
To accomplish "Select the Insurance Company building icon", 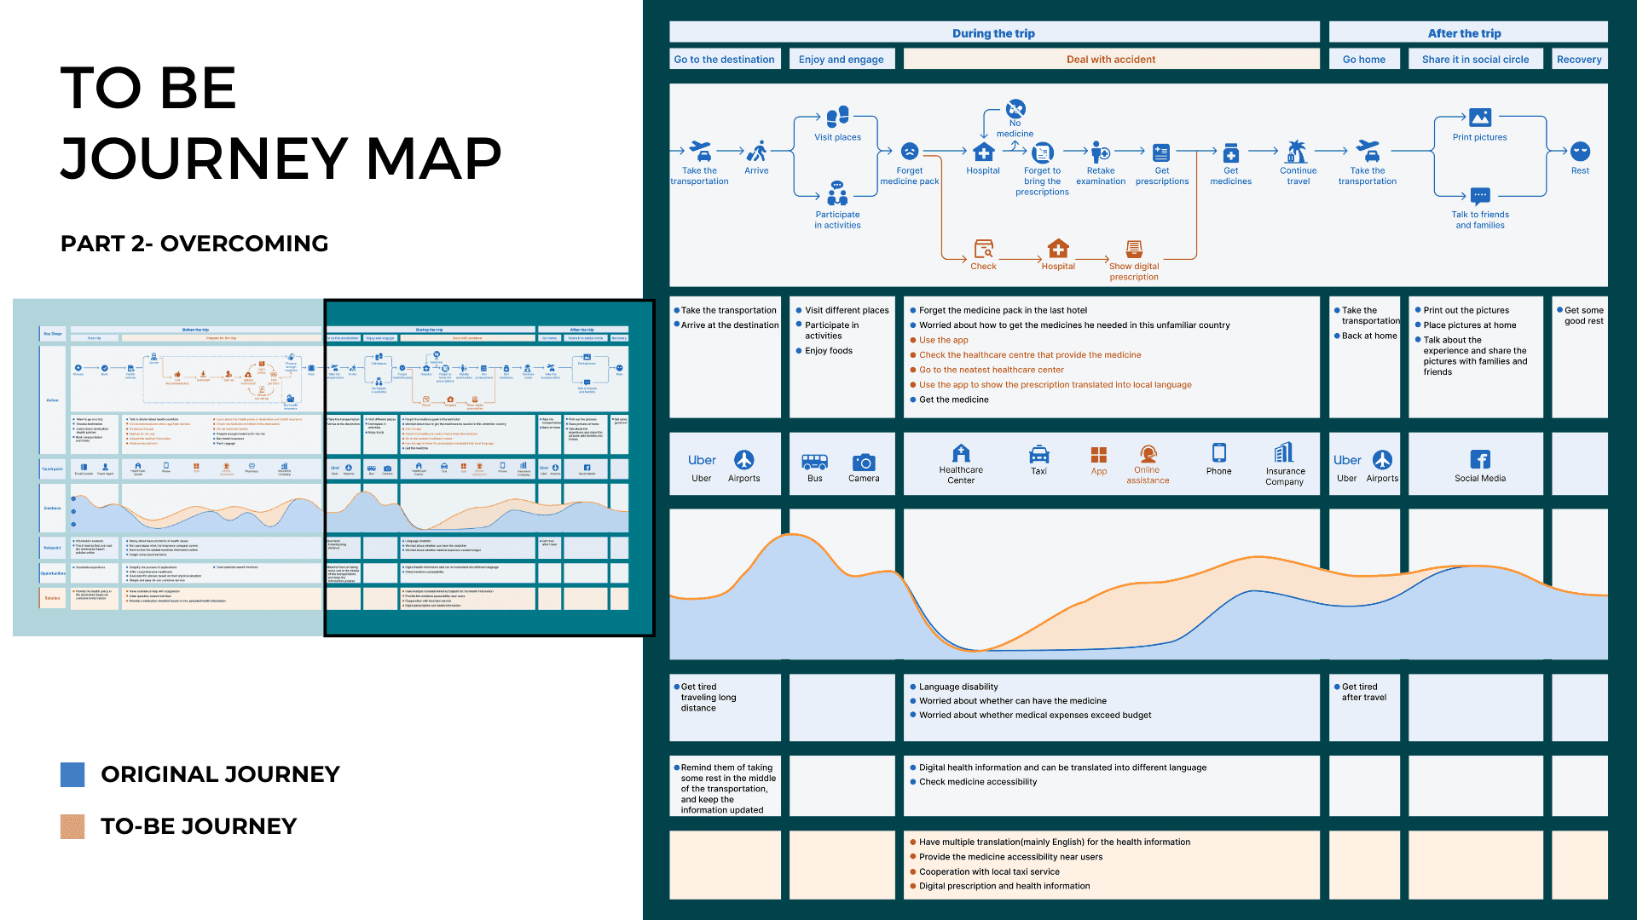I will [x=1284, y=452].
